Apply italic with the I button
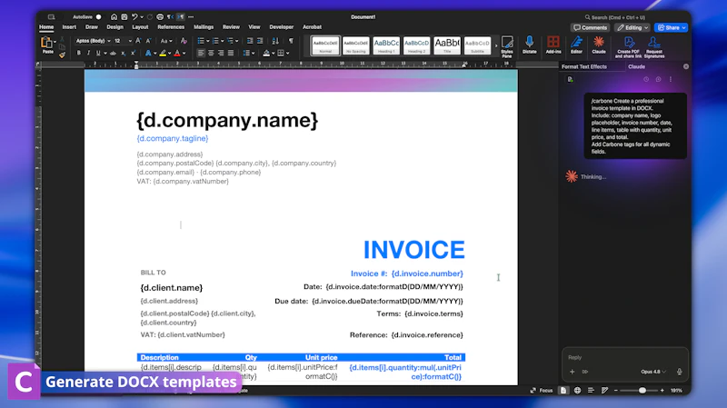This screenshot has height=408, width=727. pyautogui.click(x=88, y=54)
